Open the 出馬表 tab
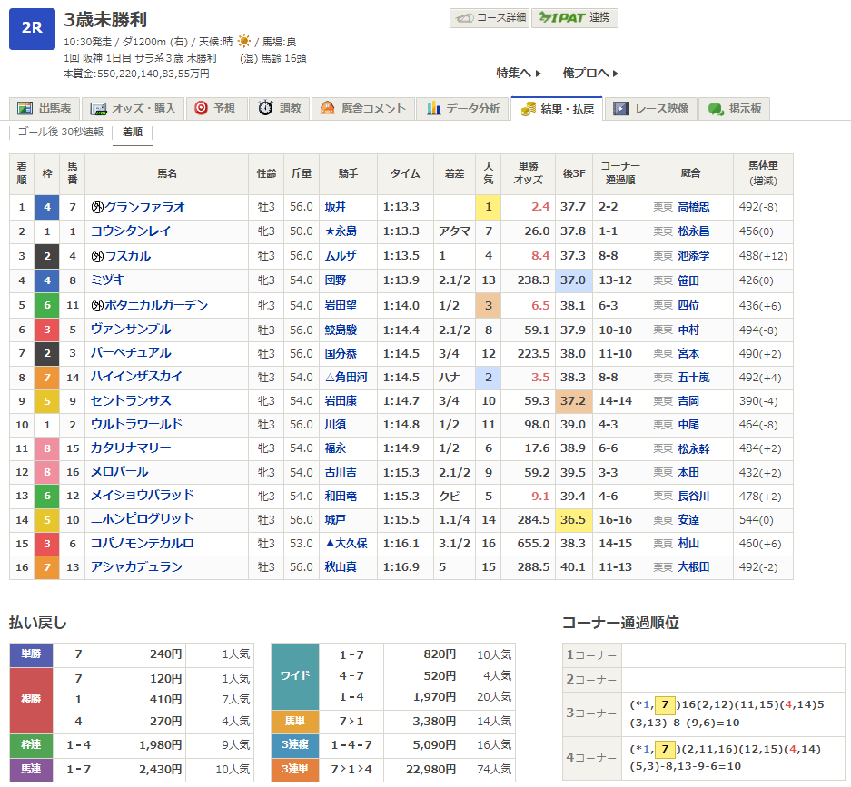Viewport: 851px width, 787px height. click(46, 109)
